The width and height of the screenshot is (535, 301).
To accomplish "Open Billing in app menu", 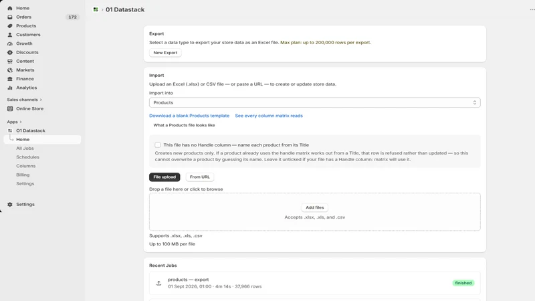I will click(23, 175).
